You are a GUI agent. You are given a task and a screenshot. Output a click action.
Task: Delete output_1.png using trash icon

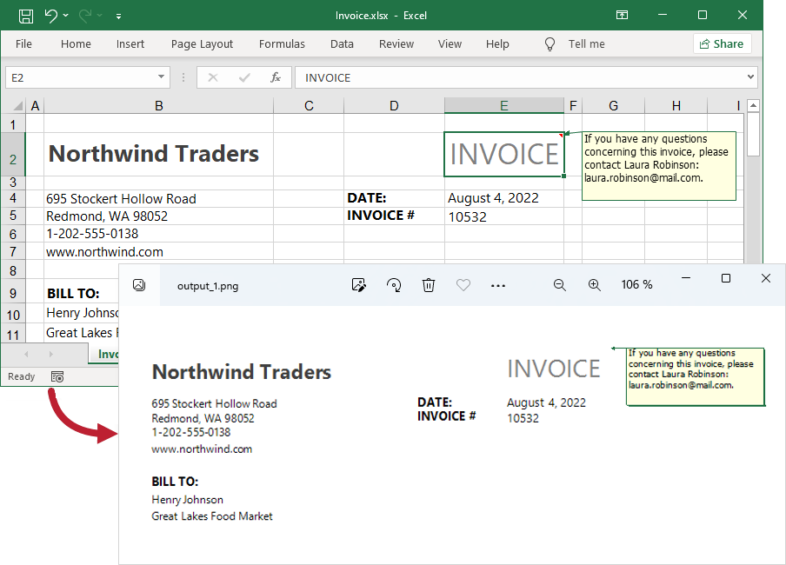[429, 285]
